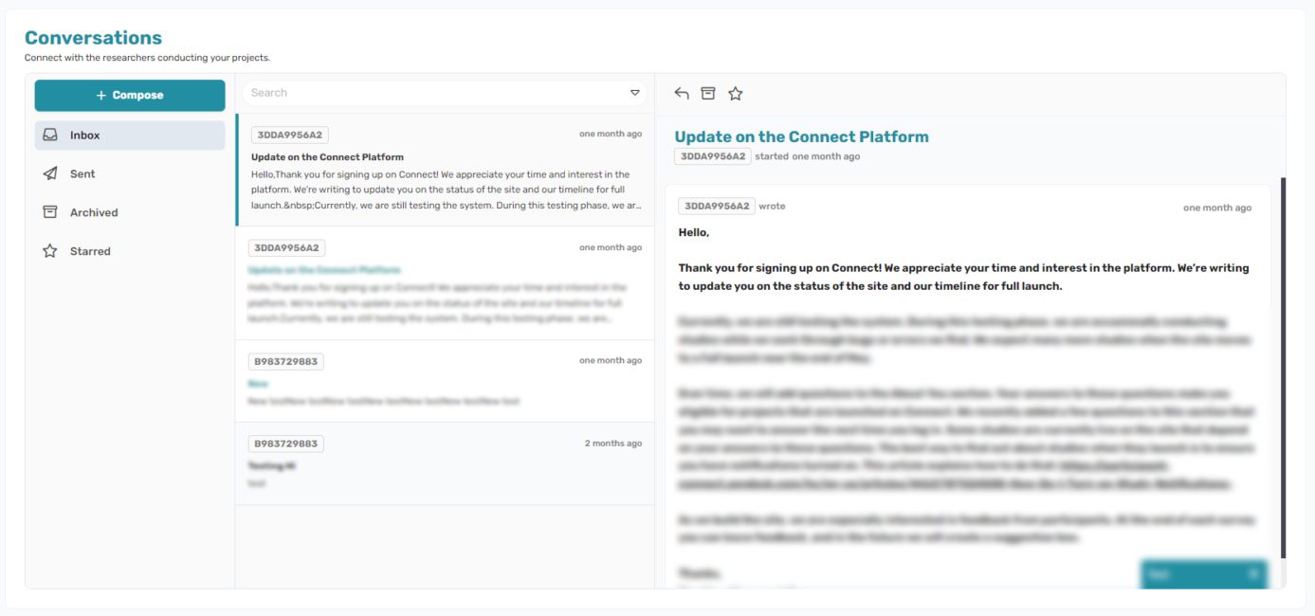The height and width of the screenshot is (616, 1315).
Task: Select first 'Update on the Connect Platform' conversation
Action: (x=445, y=171)
